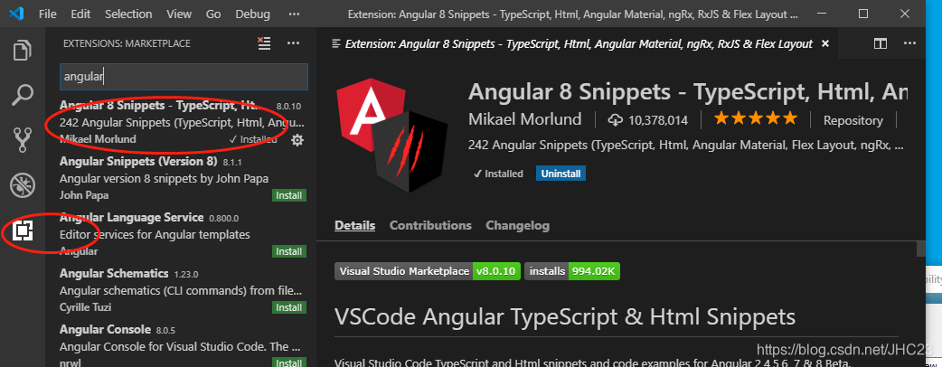Click the Visual Studio Marketplace v8.0.10 badge
Image resolution: width=942 pixels, height=367 pixels.
[x=427, y=271]
